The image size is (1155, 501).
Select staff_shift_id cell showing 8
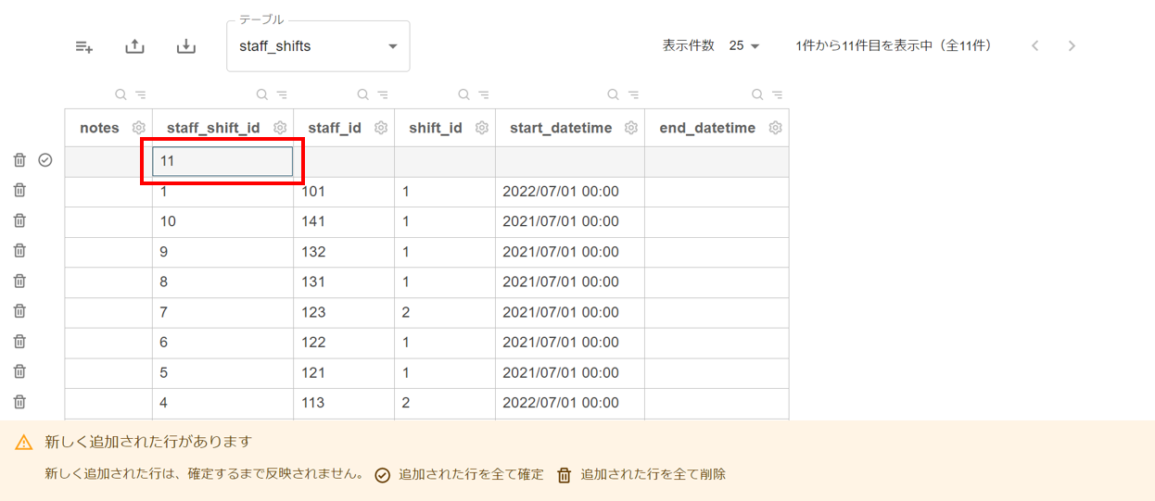pyautogui.click(x=223, y=282)
